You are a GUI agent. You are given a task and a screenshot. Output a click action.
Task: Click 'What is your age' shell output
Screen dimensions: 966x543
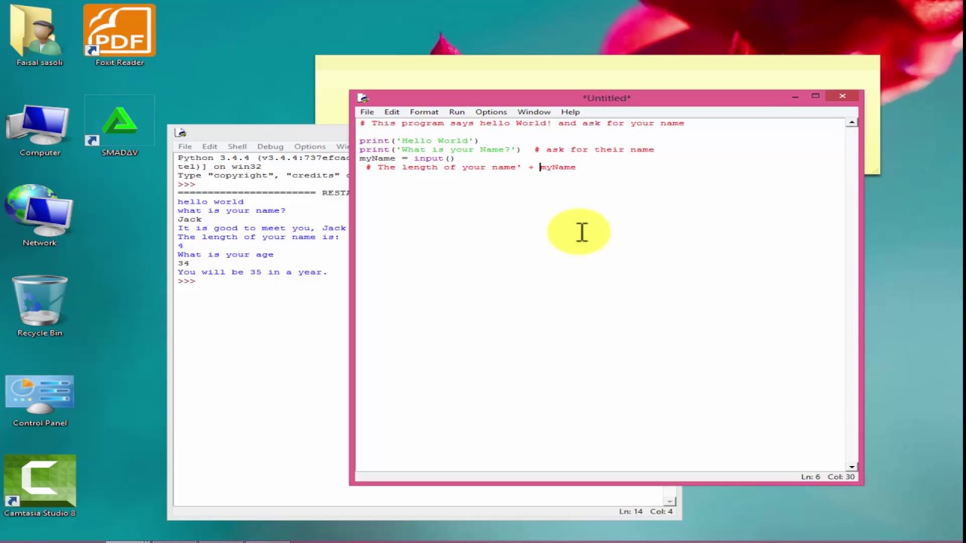(x=226, y=255)
